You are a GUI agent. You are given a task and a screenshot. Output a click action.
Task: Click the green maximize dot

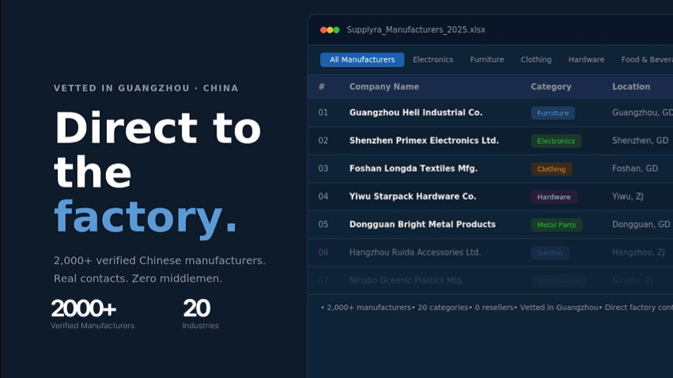(x=337, y=30)
